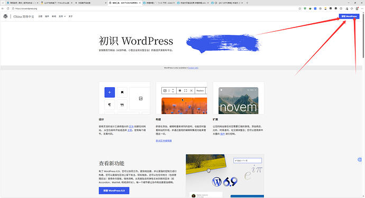Click the bookmark block icon in Design card
Viewport: 365px width, 198px height.
[x=122, y=92]
